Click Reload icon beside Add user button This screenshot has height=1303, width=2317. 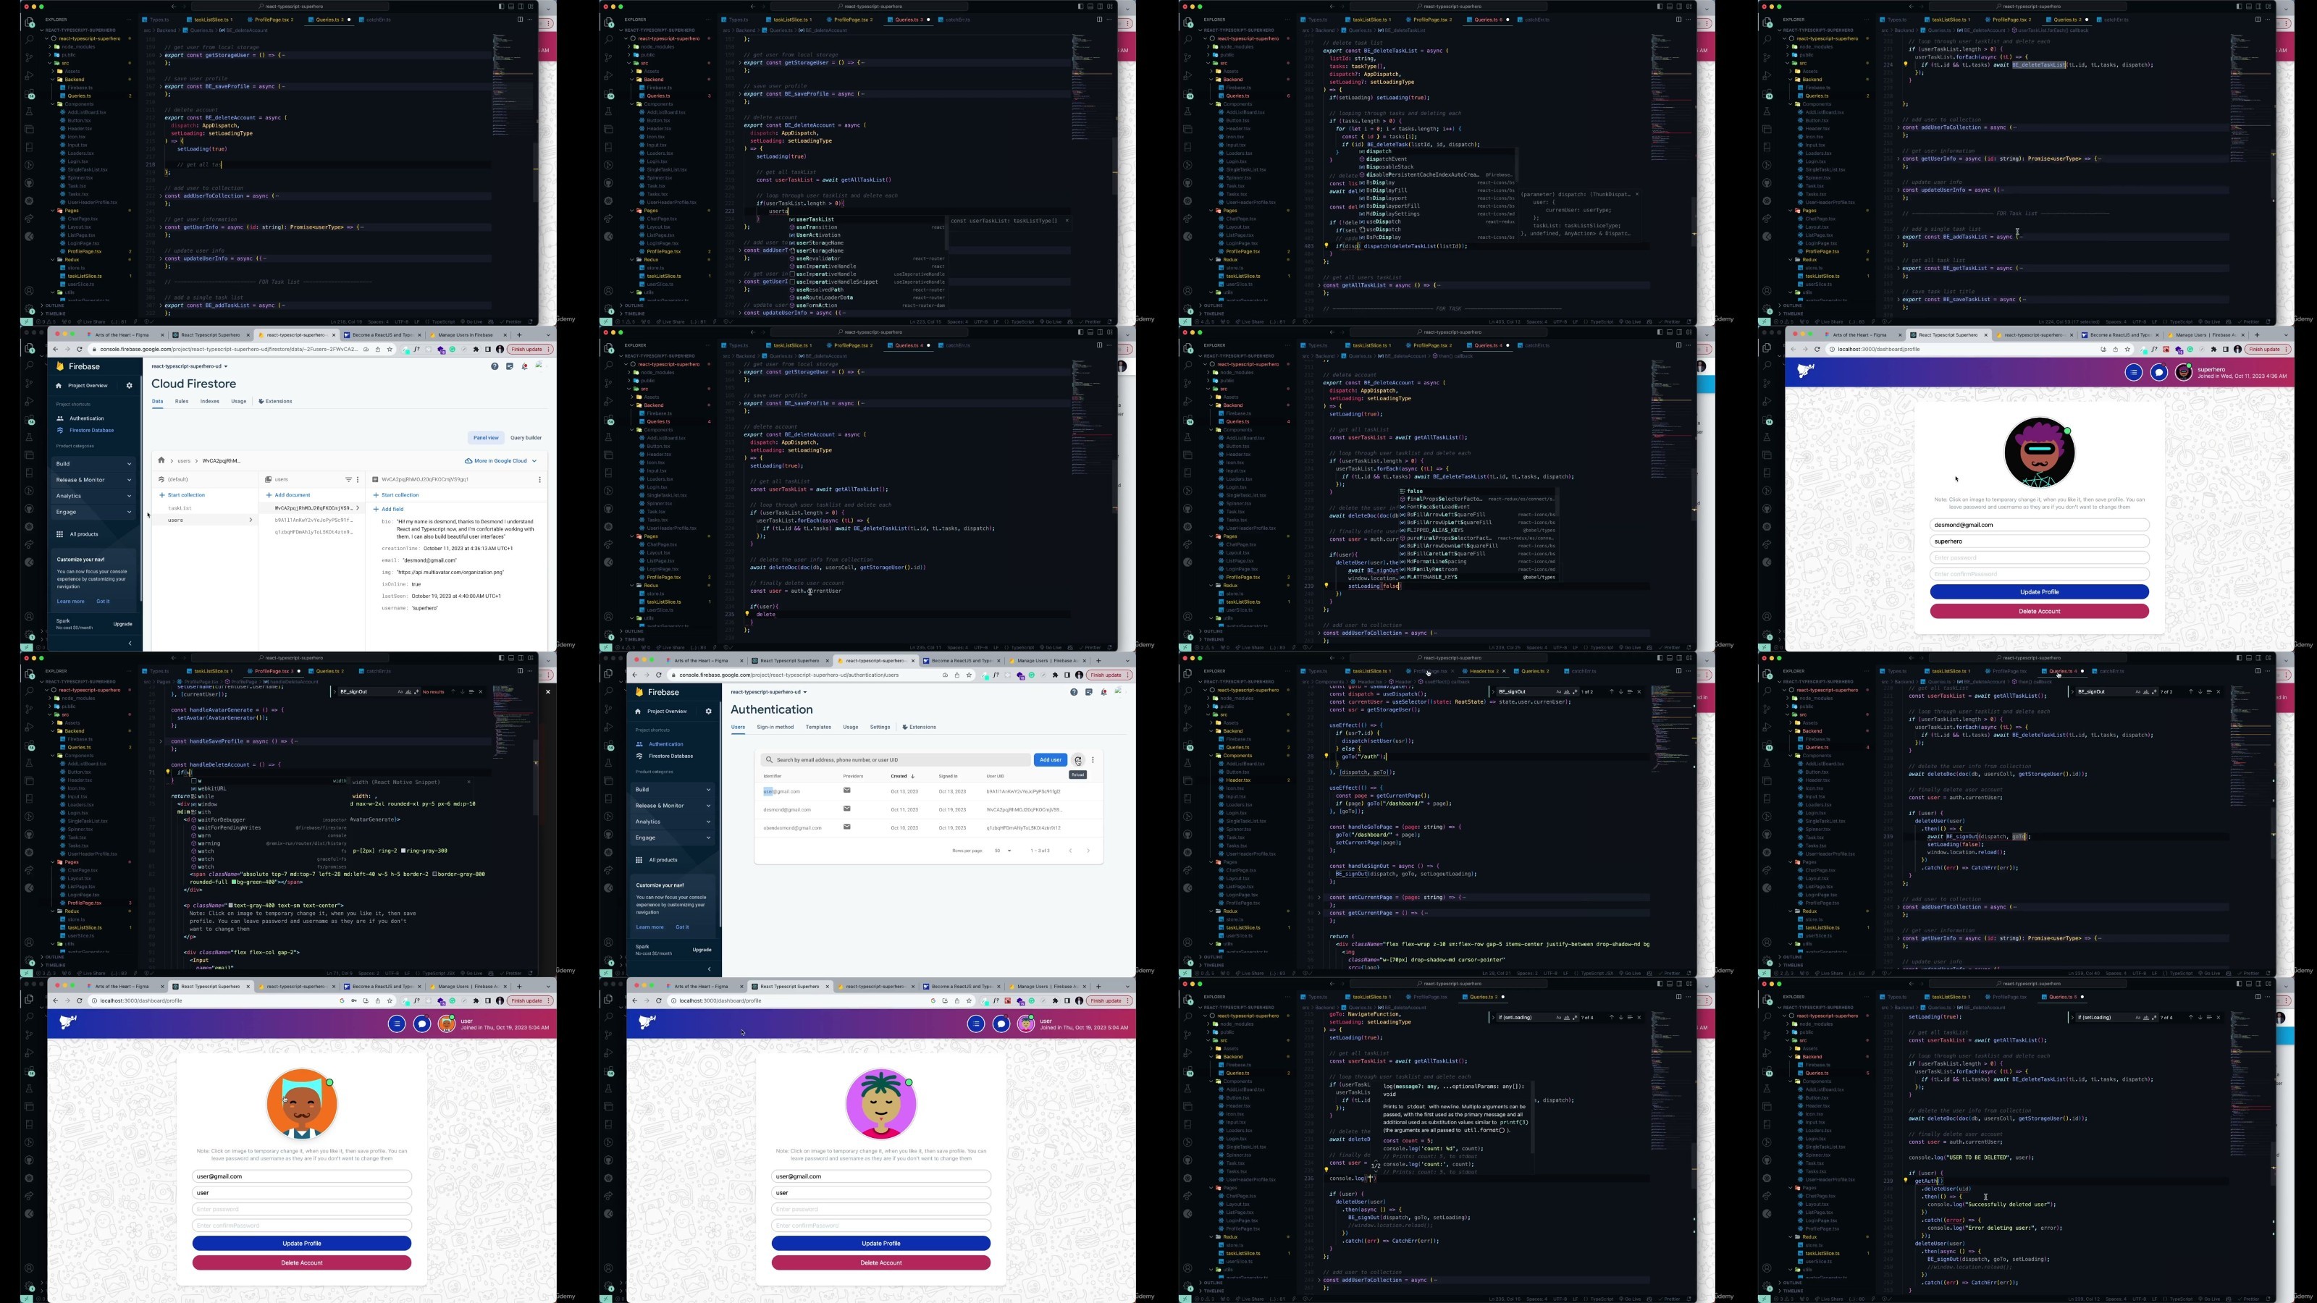(x=1077, y=760)
